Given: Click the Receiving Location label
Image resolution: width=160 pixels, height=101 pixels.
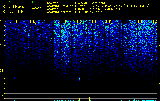Looking at the screenshot, I should tap(59, 6).
